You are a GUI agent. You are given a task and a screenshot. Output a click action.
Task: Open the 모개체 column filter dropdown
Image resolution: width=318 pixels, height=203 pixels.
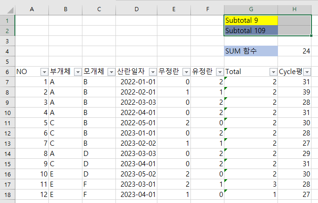(111, 72)
